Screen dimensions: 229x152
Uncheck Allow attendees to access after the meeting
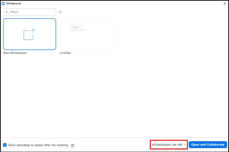point(5,145)
